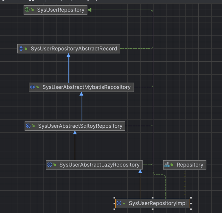Click the public lock icon on SysUserRepository
This screenshot has height=213, width=222.
(x=33, y=10)
